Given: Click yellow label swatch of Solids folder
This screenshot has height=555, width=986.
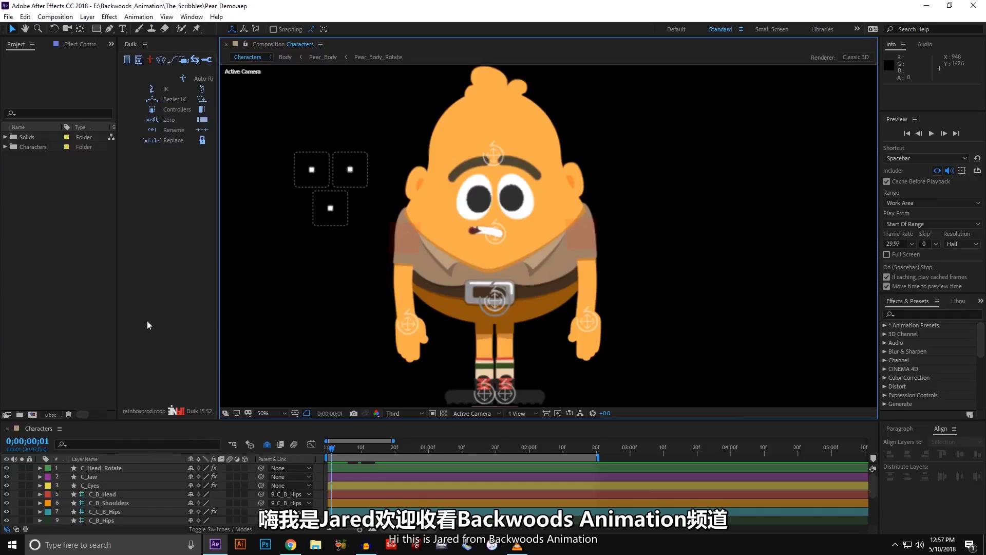Looking at the screenshot, I should click(66, 137).
